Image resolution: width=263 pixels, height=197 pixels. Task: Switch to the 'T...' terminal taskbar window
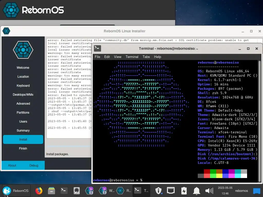[141, 191]
